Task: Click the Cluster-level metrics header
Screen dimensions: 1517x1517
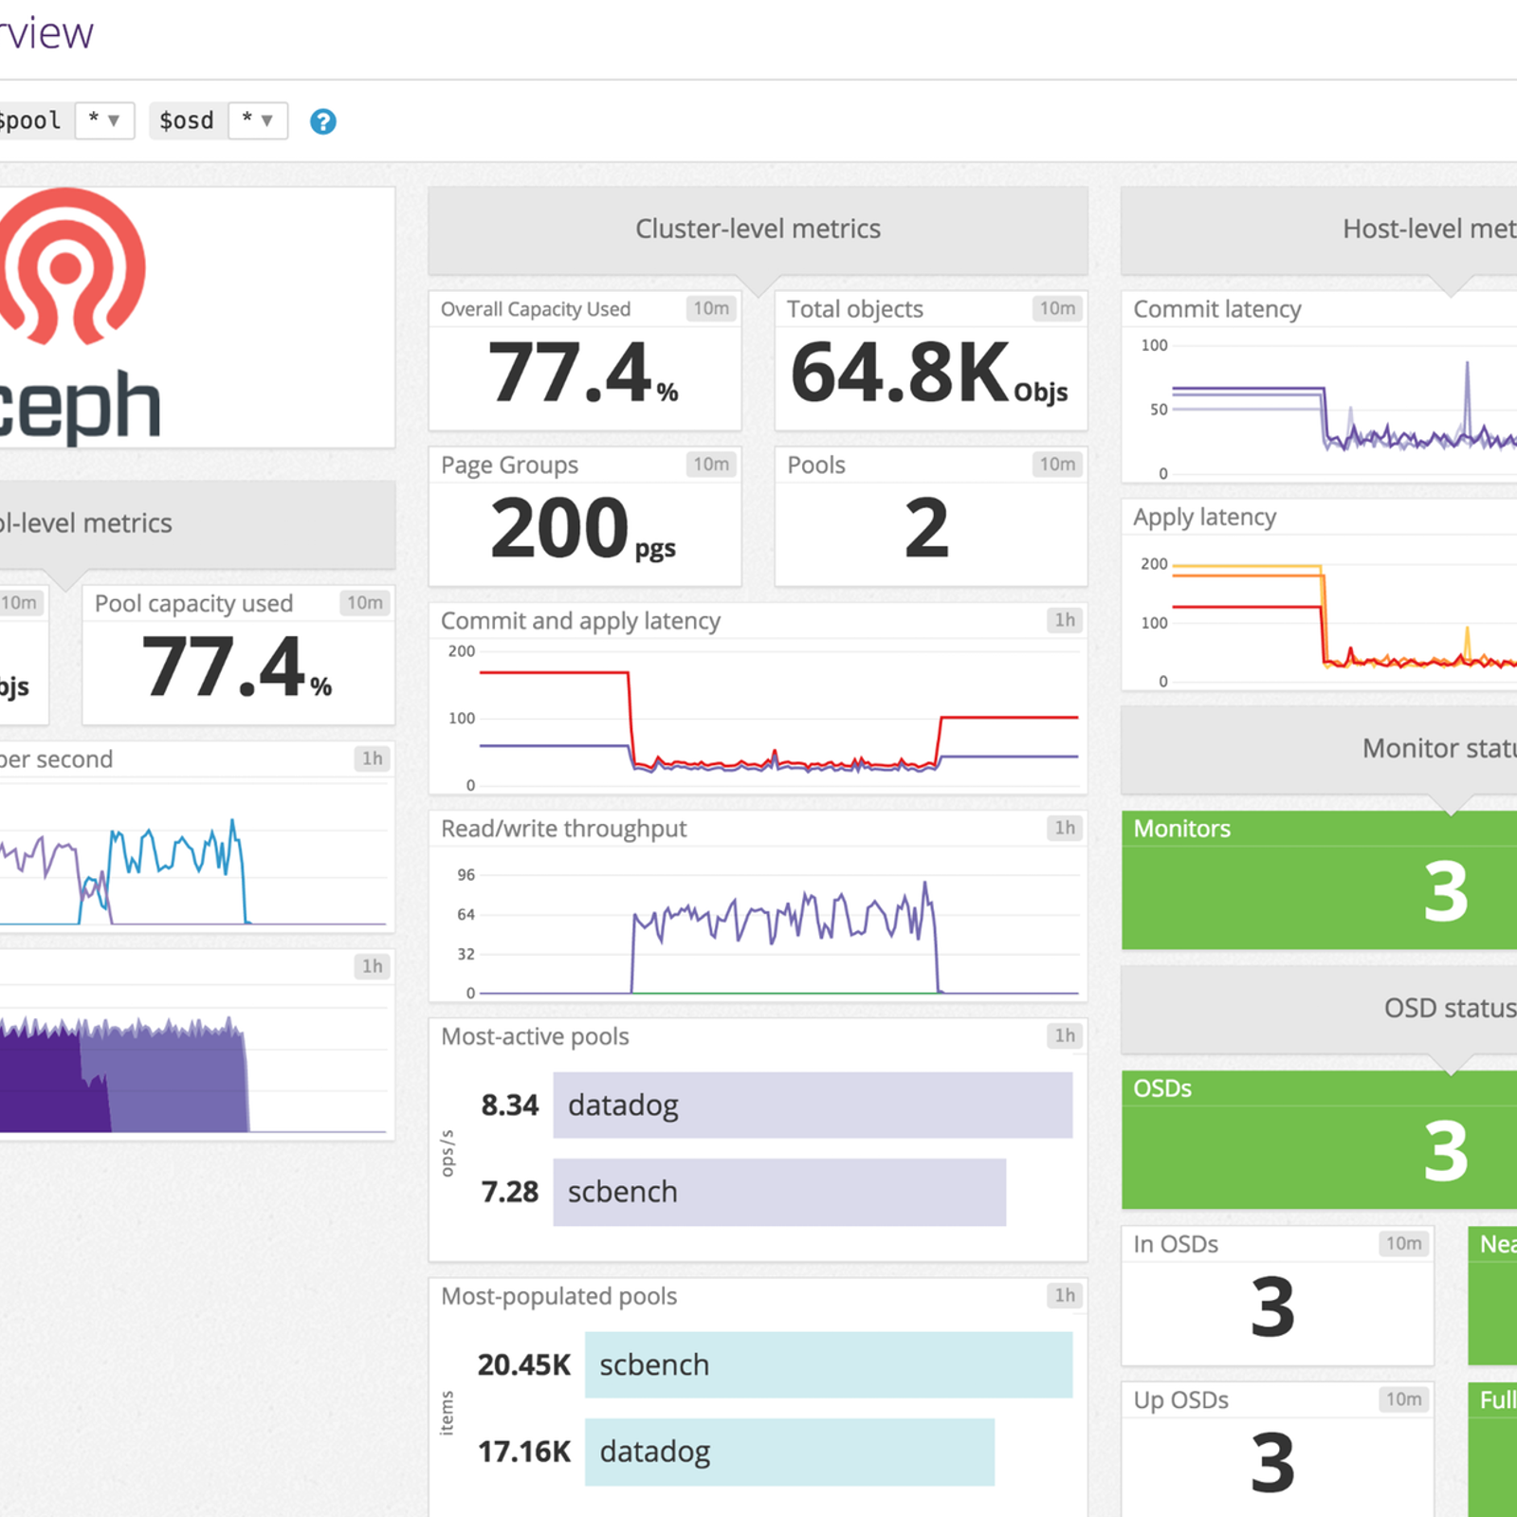Action: click(758, 228)
